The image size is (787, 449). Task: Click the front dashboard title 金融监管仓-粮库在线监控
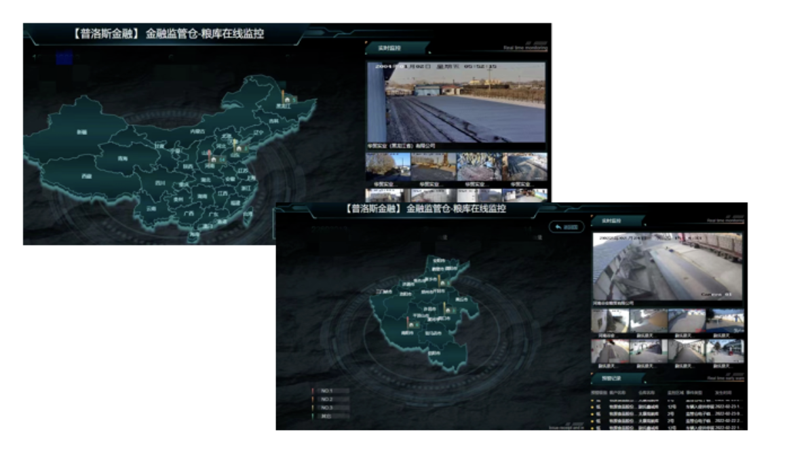tap(456, 209)
